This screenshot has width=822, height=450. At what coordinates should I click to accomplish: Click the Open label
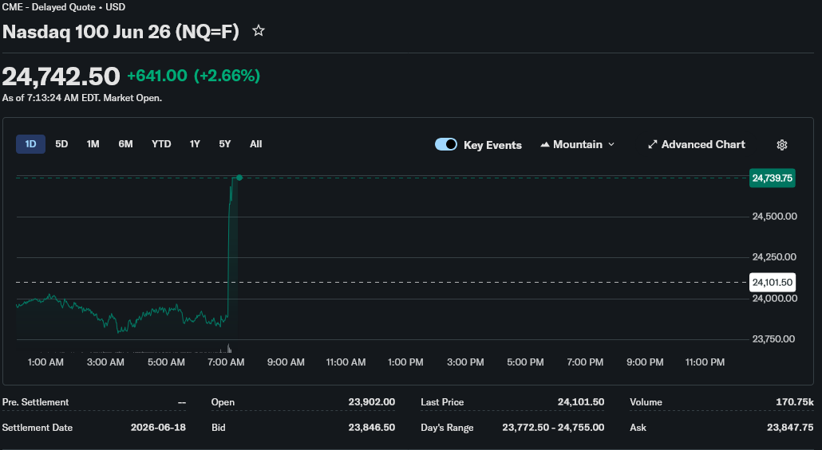[223, 402]
